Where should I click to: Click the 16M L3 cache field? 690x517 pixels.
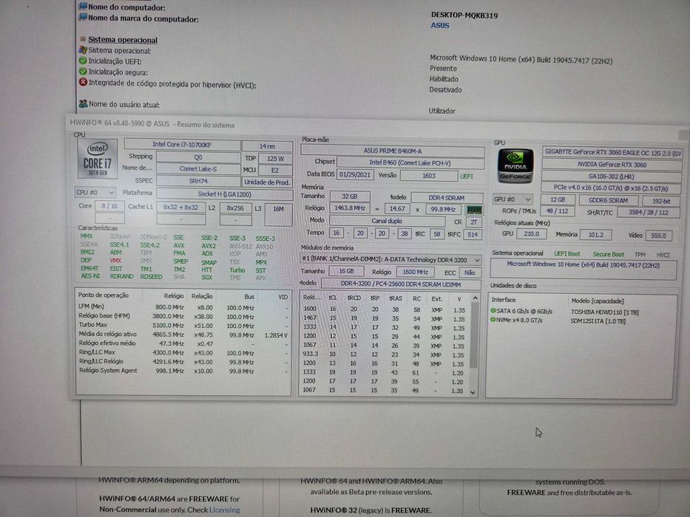point(279,214)
